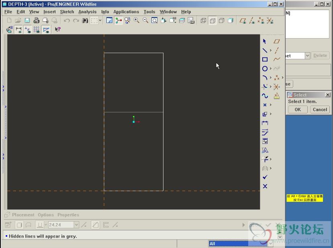Toggle datum axes display
Image resolution: width=333 pixels, height=248 pixels.
tap(252, 20)
